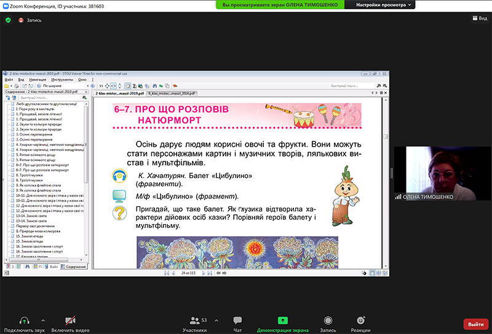Click the fit-width arrows toolbar icon
The image size is (492, 334).
114,86
